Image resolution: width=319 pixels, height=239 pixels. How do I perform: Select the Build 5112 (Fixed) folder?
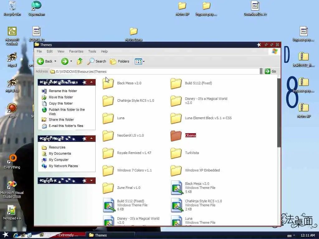point(191,83)
